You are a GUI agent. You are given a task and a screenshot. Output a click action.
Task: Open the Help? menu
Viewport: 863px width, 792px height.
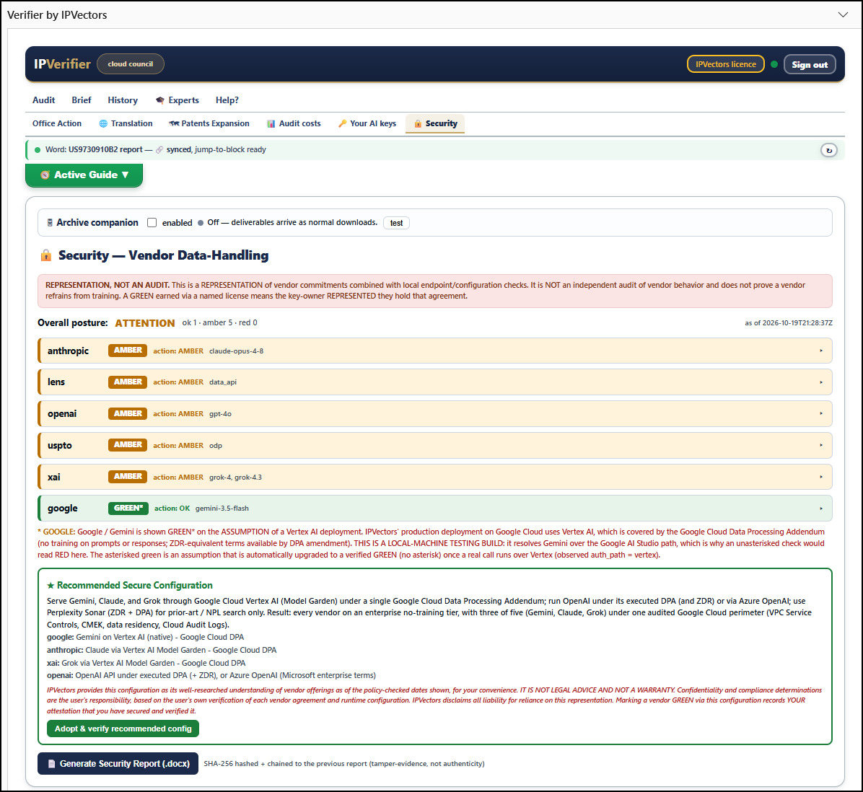click(x=227, y=100)
